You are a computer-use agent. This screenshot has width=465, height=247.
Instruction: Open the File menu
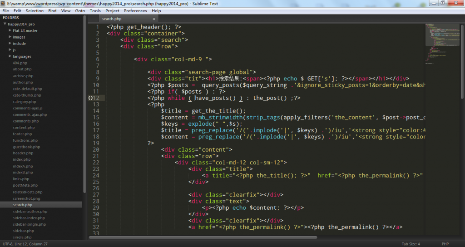[x=5, y=11]
